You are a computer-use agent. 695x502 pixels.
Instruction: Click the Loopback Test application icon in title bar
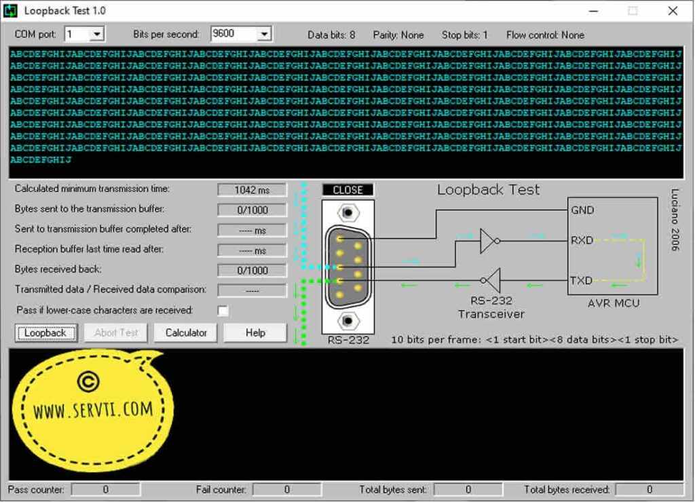12,10
